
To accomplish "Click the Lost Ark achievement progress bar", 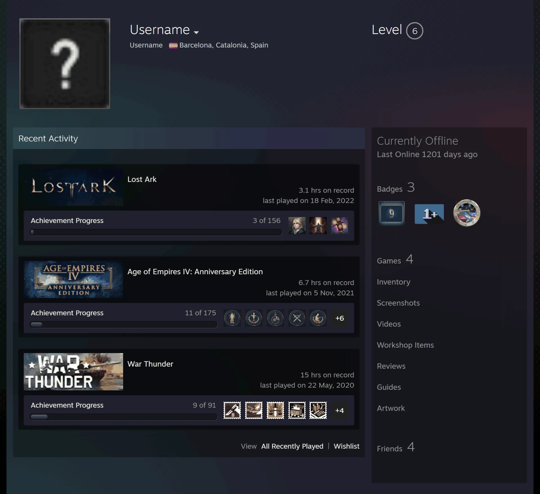I will [x=156, y=232].
